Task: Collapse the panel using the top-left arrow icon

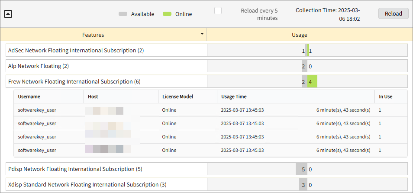Action: [x=8, y=14]
